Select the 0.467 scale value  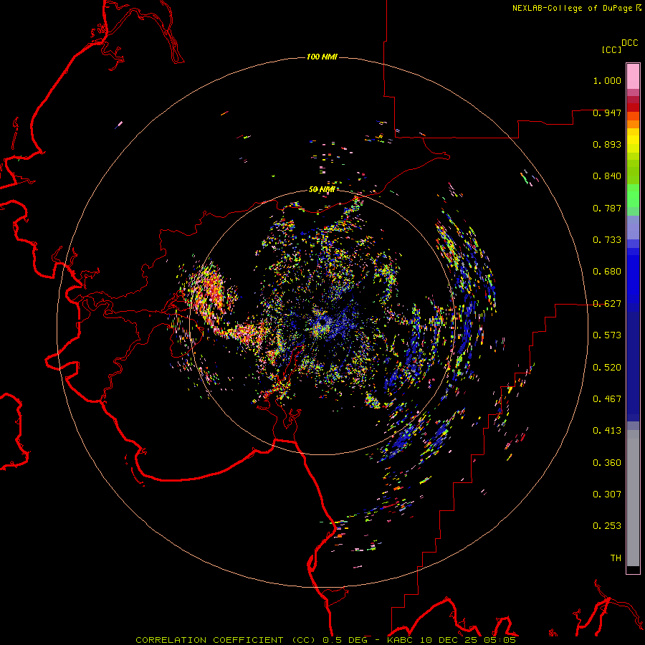tap(607, 399)
